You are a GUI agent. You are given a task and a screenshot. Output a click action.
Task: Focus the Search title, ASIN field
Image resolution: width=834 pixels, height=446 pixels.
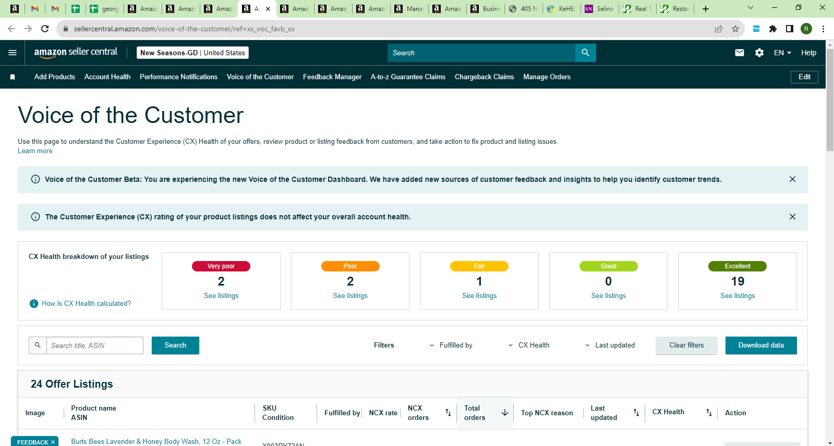(x=95, y=345)
